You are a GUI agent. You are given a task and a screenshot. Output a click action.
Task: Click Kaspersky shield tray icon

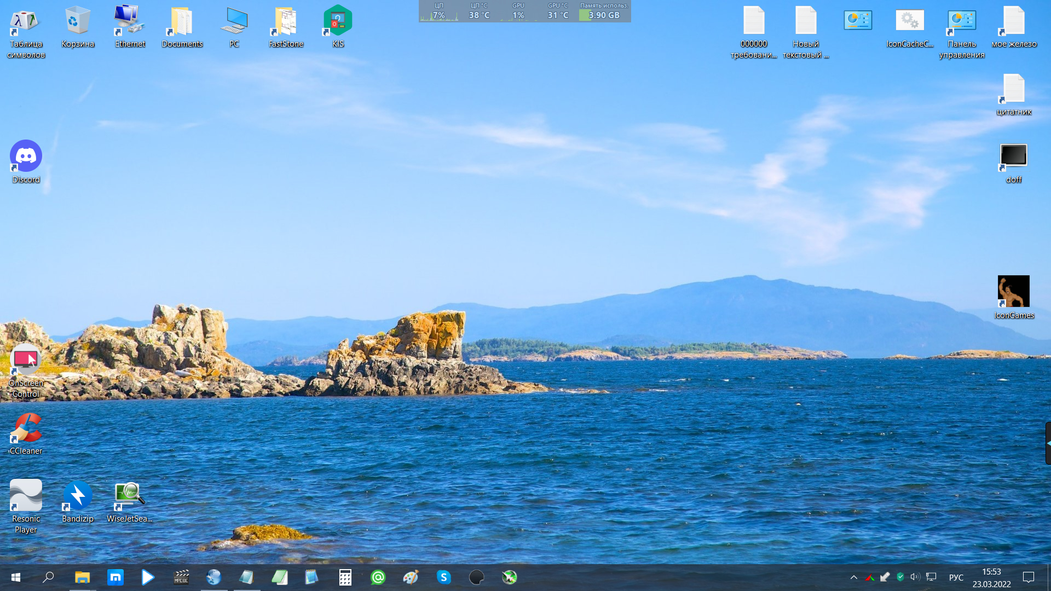click(x=900, y=577)
